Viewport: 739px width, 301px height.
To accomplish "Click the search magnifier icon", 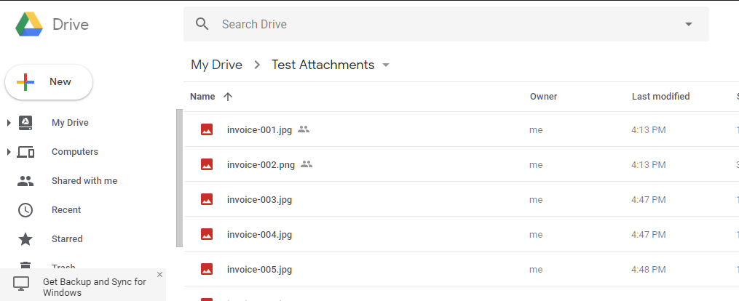I will pyautogui.click(x=202, y=24).
